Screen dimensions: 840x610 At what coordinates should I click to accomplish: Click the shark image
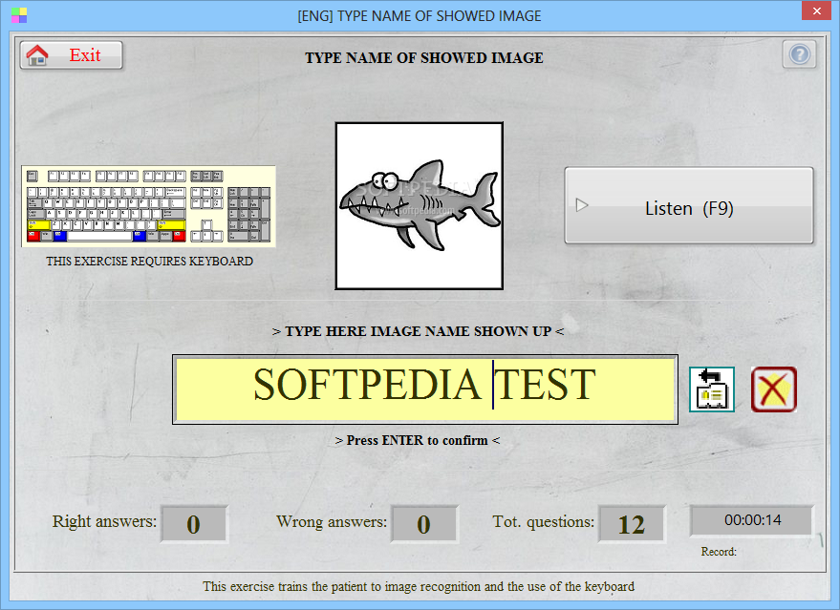419,206
